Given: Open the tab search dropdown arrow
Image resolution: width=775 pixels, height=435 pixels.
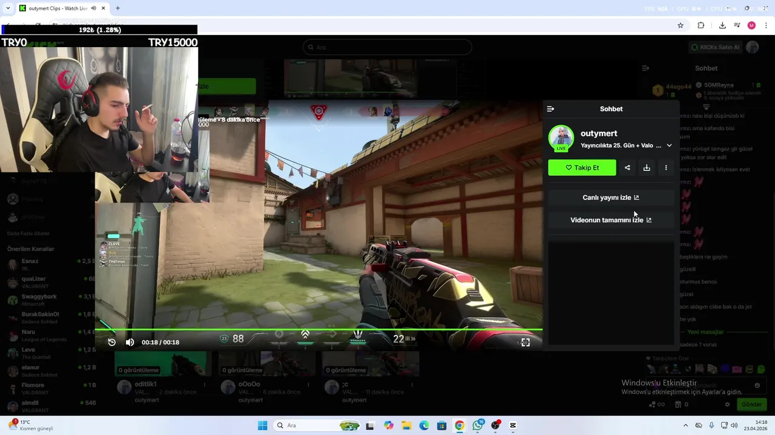Looking at the screenshot, I should pyautogui.click(x=7, y=8).
